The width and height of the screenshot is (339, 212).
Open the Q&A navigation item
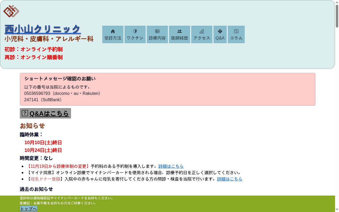[220, 34]
